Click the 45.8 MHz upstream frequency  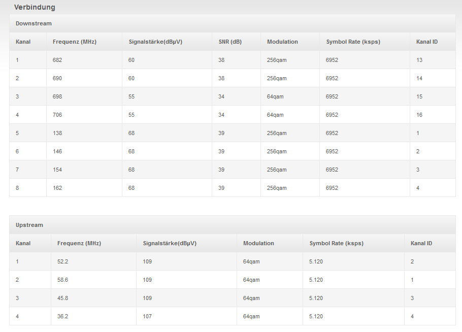[x=63, y=298]
